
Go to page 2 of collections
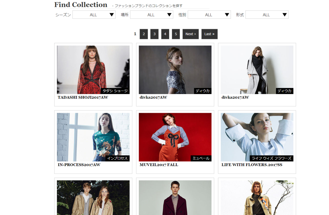[x=144, y=34]
